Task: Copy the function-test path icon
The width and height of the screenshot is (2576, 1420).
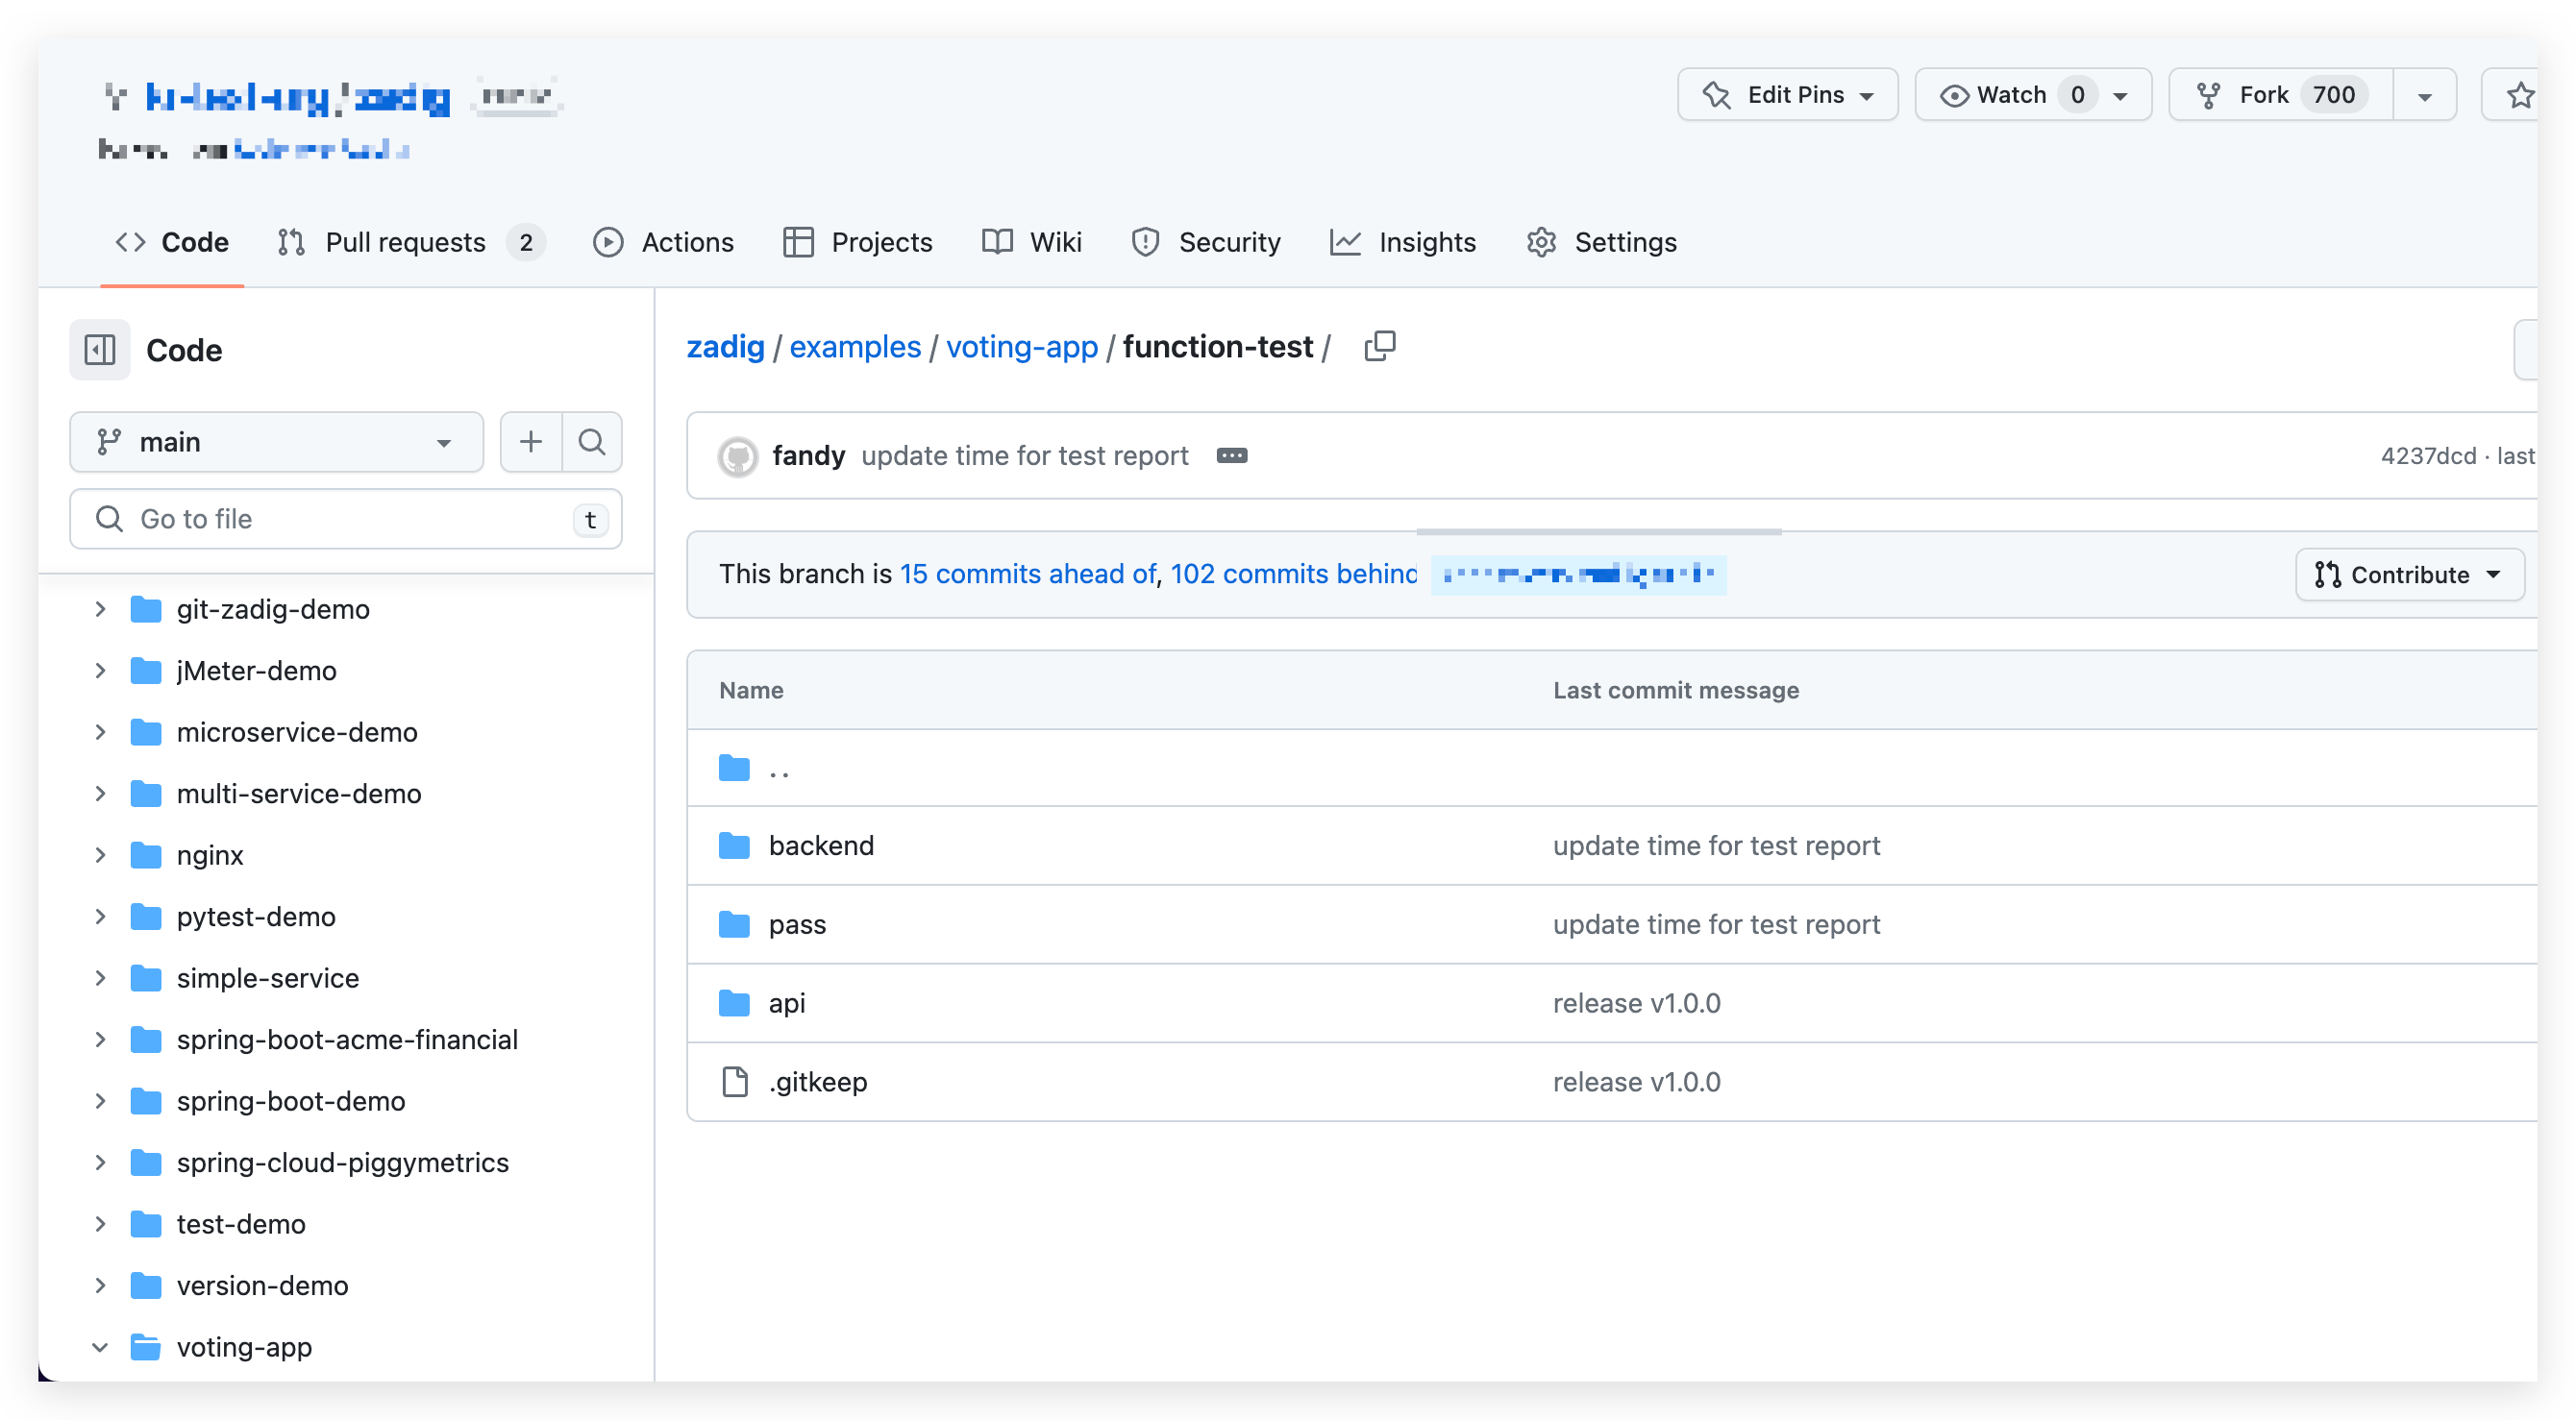Action: [x=1379, y=346]
